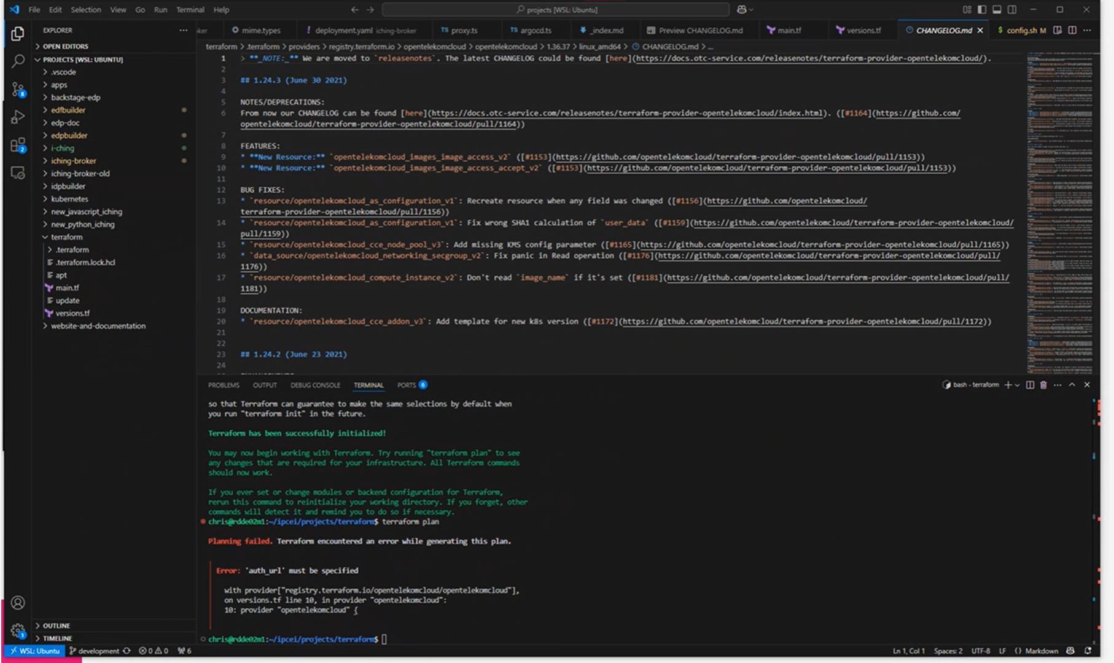The width and height of the screenshot is (1114, 663).
Task: Go back with the navigation arrow
Action: (354, 9)
